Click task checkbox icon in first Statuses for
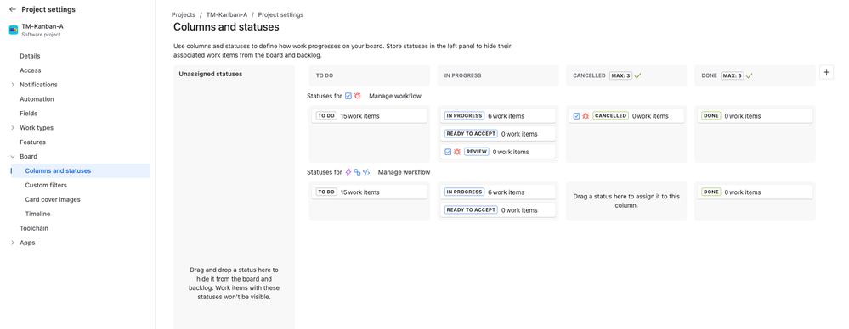This screenshot has width=849, height=329. 348,96
